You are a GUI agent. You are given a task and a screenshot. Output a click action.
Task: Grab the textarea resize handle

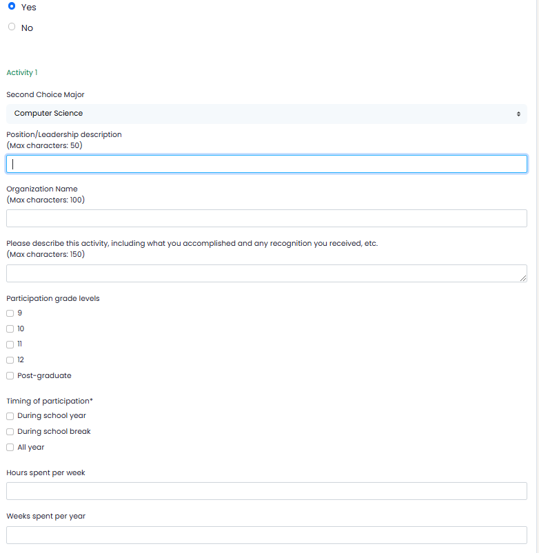(523, 278)
